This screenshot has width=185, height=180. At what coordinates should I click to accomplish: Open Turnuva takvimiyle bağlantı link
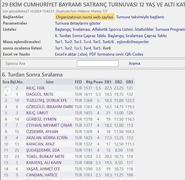140,17
